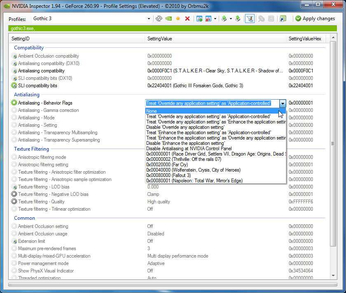Click remove application from profile icon
346x293 pixels.
pyautogui.click(x=208, y=19)
